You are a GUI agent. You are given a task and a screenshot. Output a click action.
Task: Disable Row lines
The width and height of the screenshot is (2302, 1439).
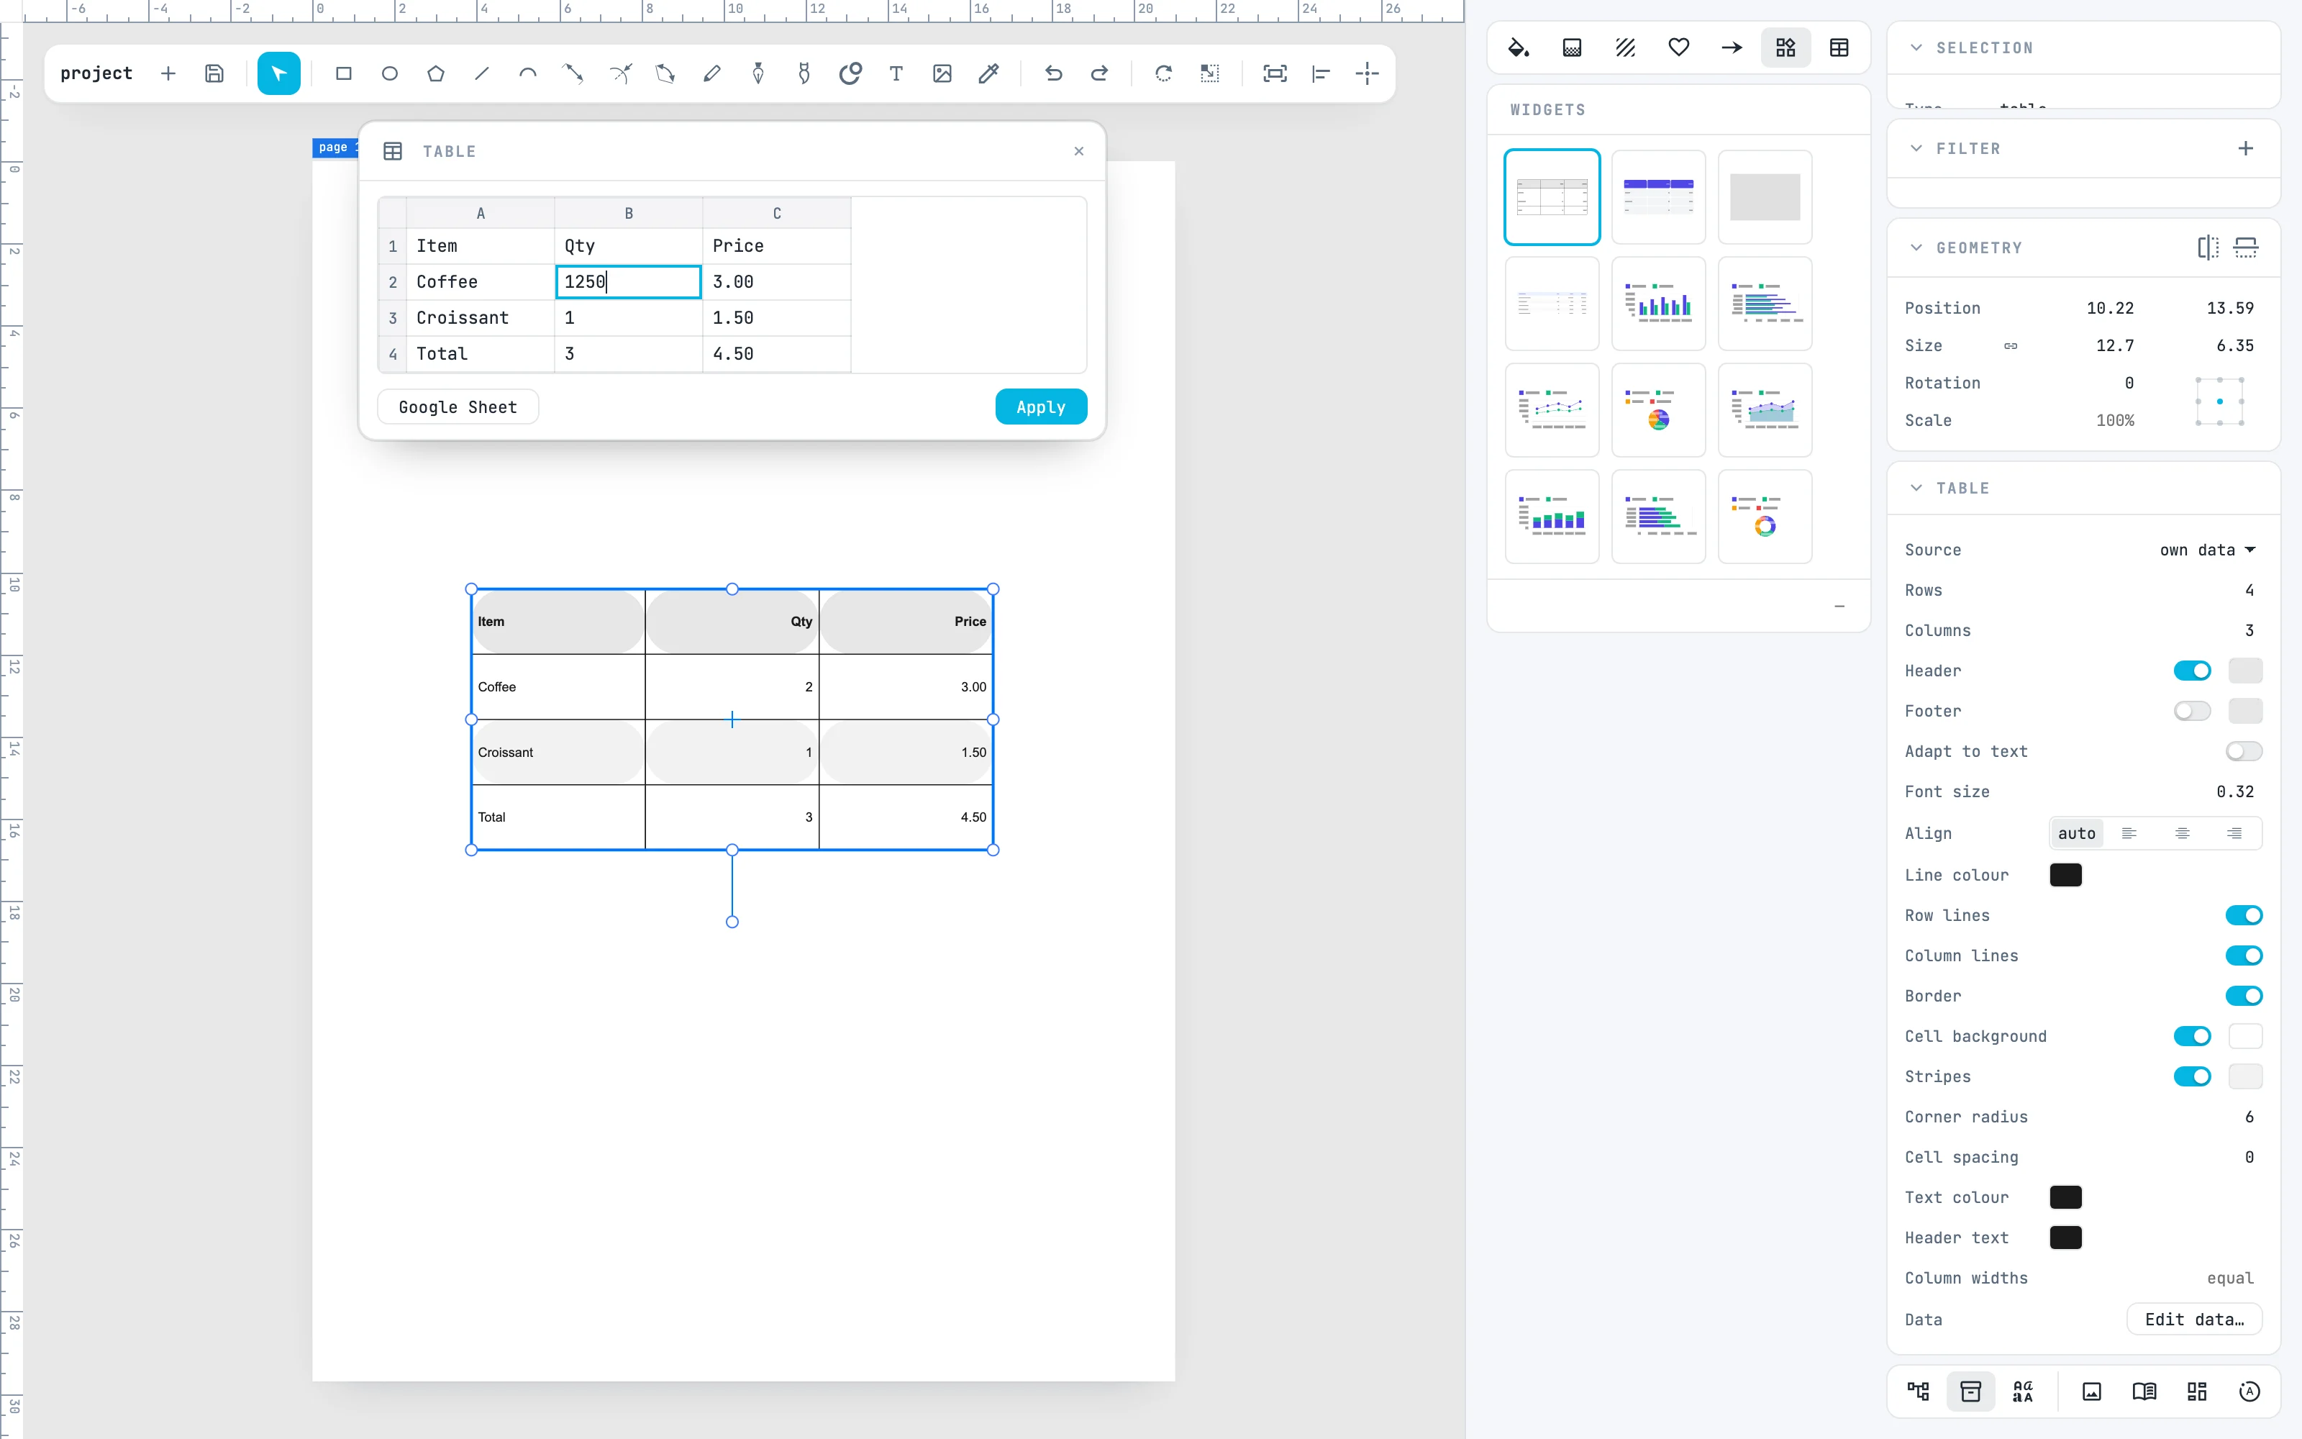(2243, 915)
